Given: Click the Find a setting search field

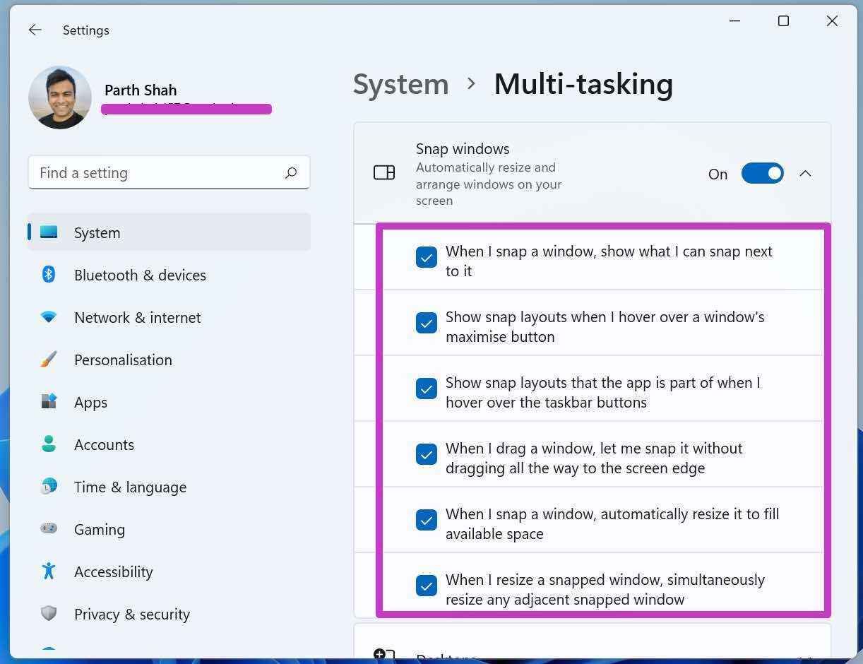Looking at the screenshot, I should (x=169, y=172).
